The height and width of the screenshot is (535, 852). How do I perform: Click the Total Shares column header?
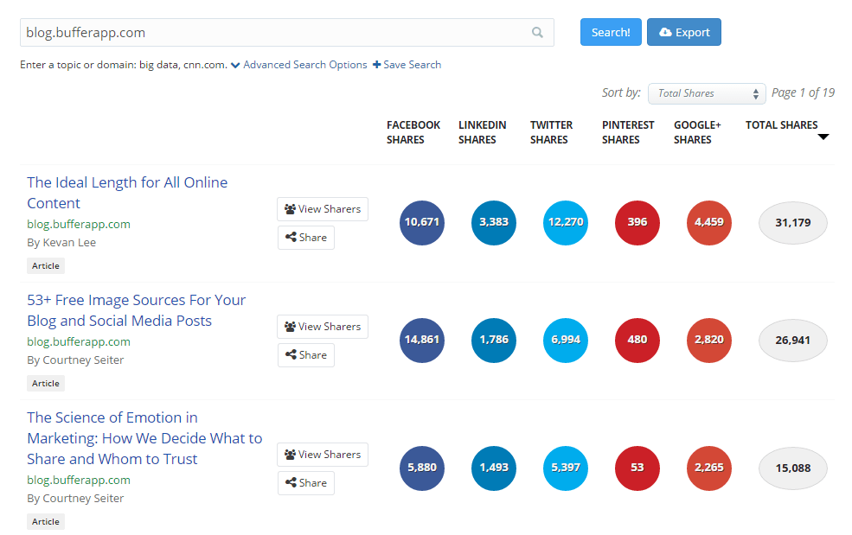click(781, 125)
